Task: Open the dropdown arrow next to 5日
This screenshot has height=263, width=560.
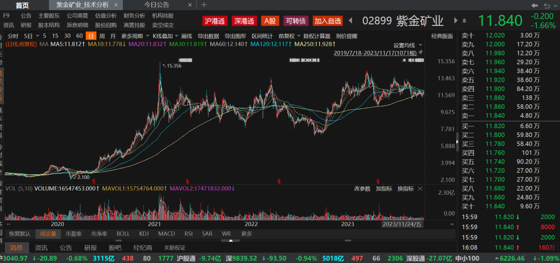Action: [37, 36]
